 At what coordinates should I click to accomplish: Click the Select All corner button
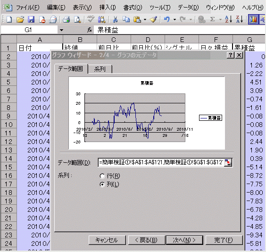pos(8,39)
